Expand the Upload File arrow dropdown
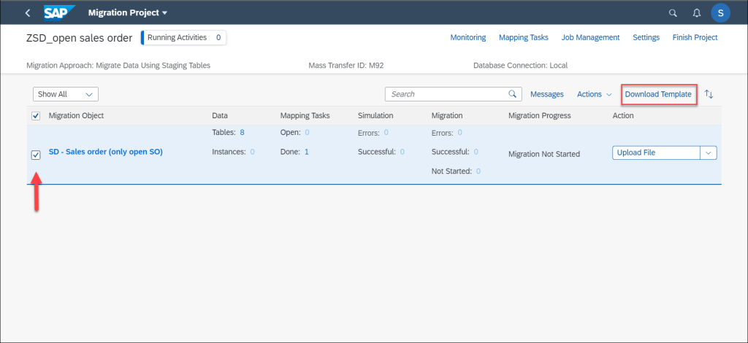The image size is (748, 343). [x=709, y=153]
